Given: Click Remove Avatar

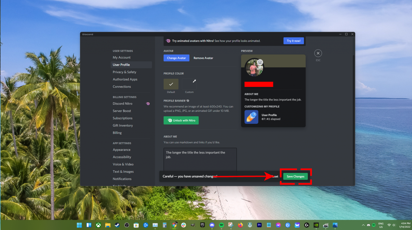Looking at the screenshot, I should click(203, 58).
